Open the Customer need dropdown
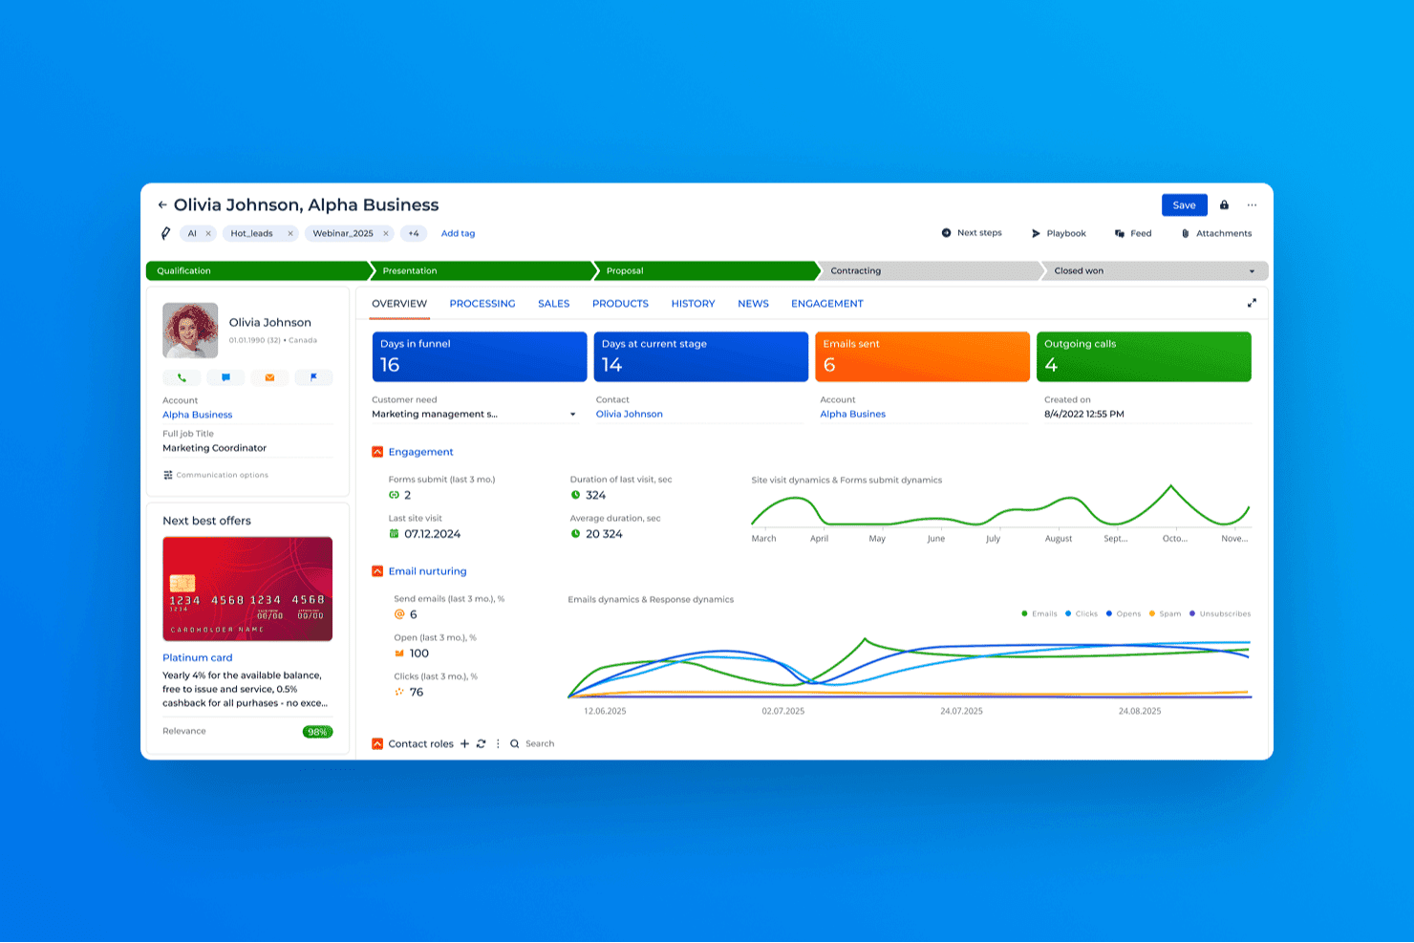This screenshot has height=943, width=1414. click(475, 415)
